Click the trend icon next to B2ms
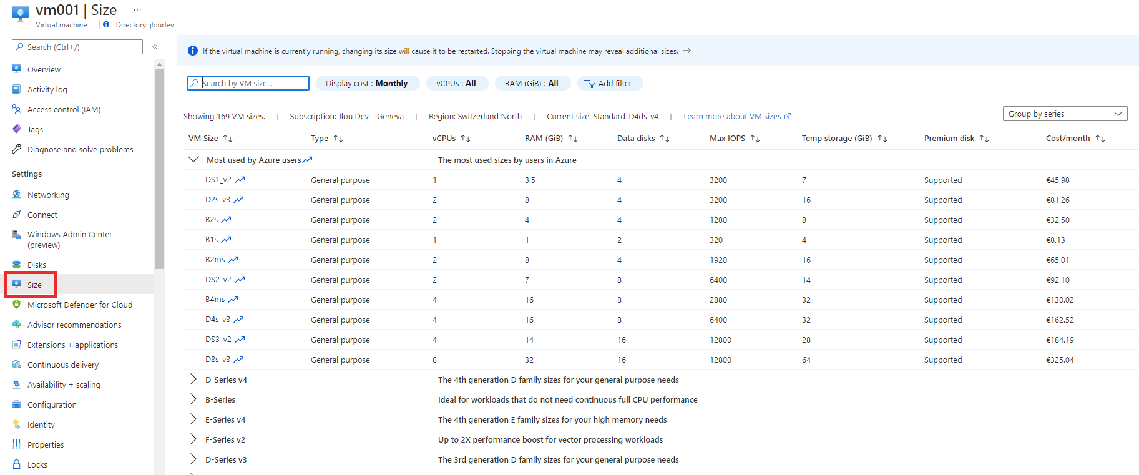 tap(233, 260)
